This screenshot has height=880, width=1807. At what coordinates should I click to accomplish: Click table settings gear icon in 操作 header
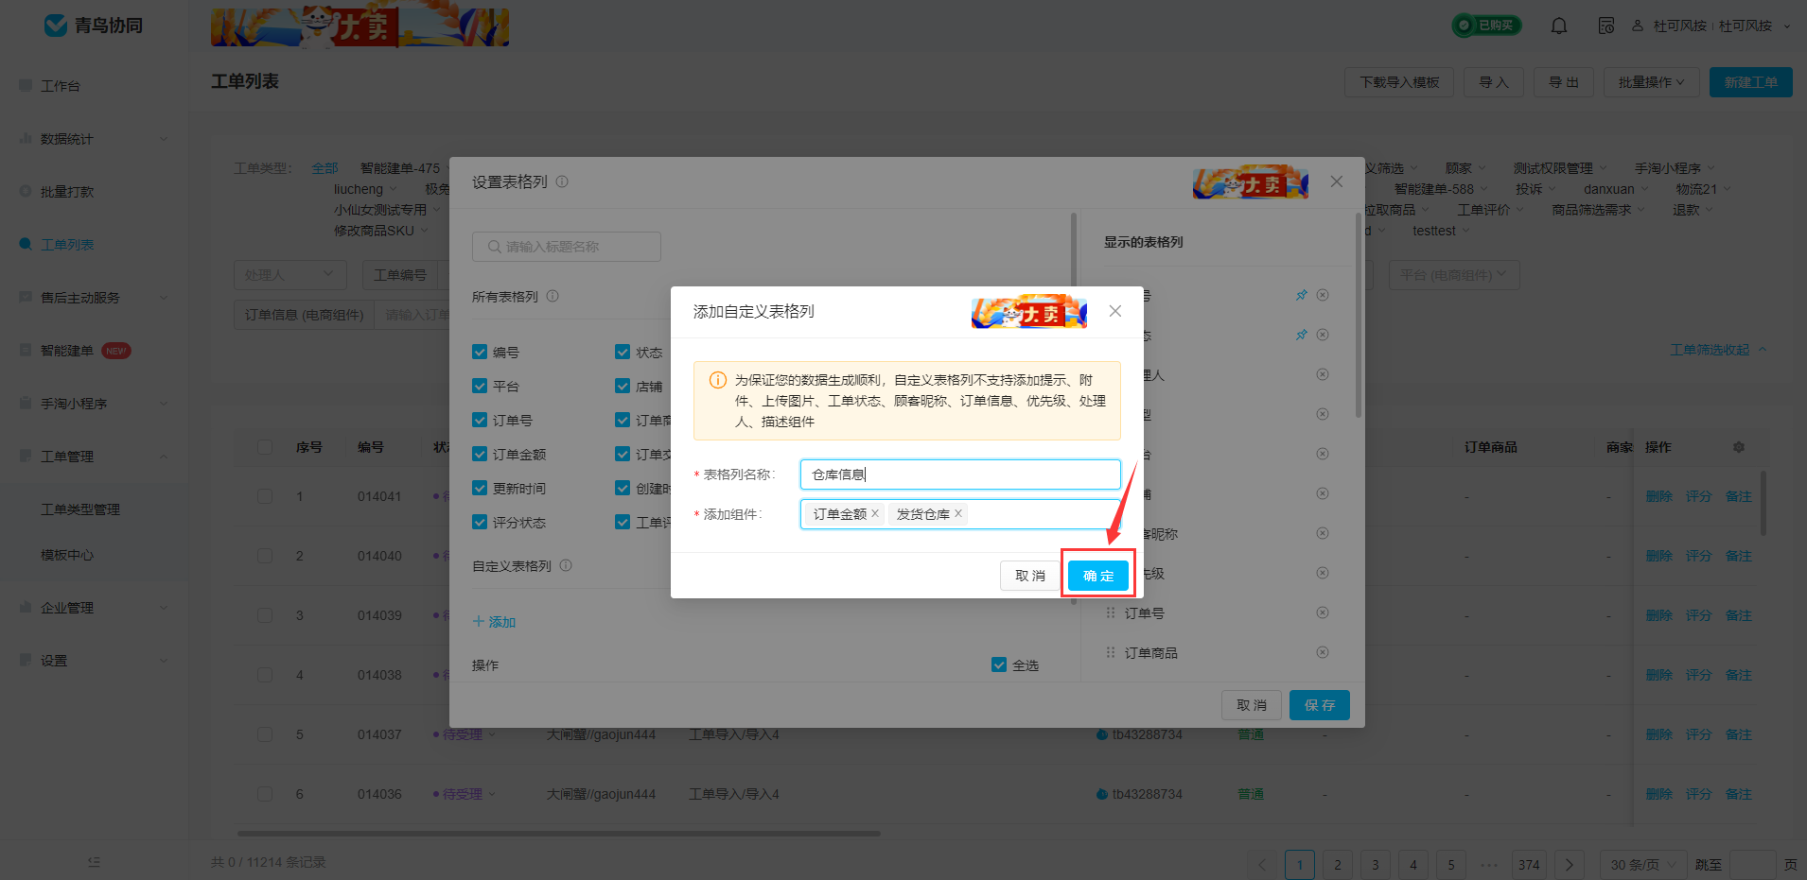coord(1739,447)
